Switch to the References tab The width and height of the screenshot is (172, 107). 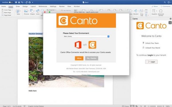pyautogui.click(x=43, y=7)
